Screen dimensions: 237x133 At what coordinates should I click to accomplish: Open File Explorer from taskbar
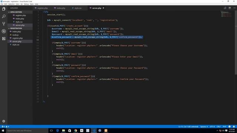pos(63,130)
